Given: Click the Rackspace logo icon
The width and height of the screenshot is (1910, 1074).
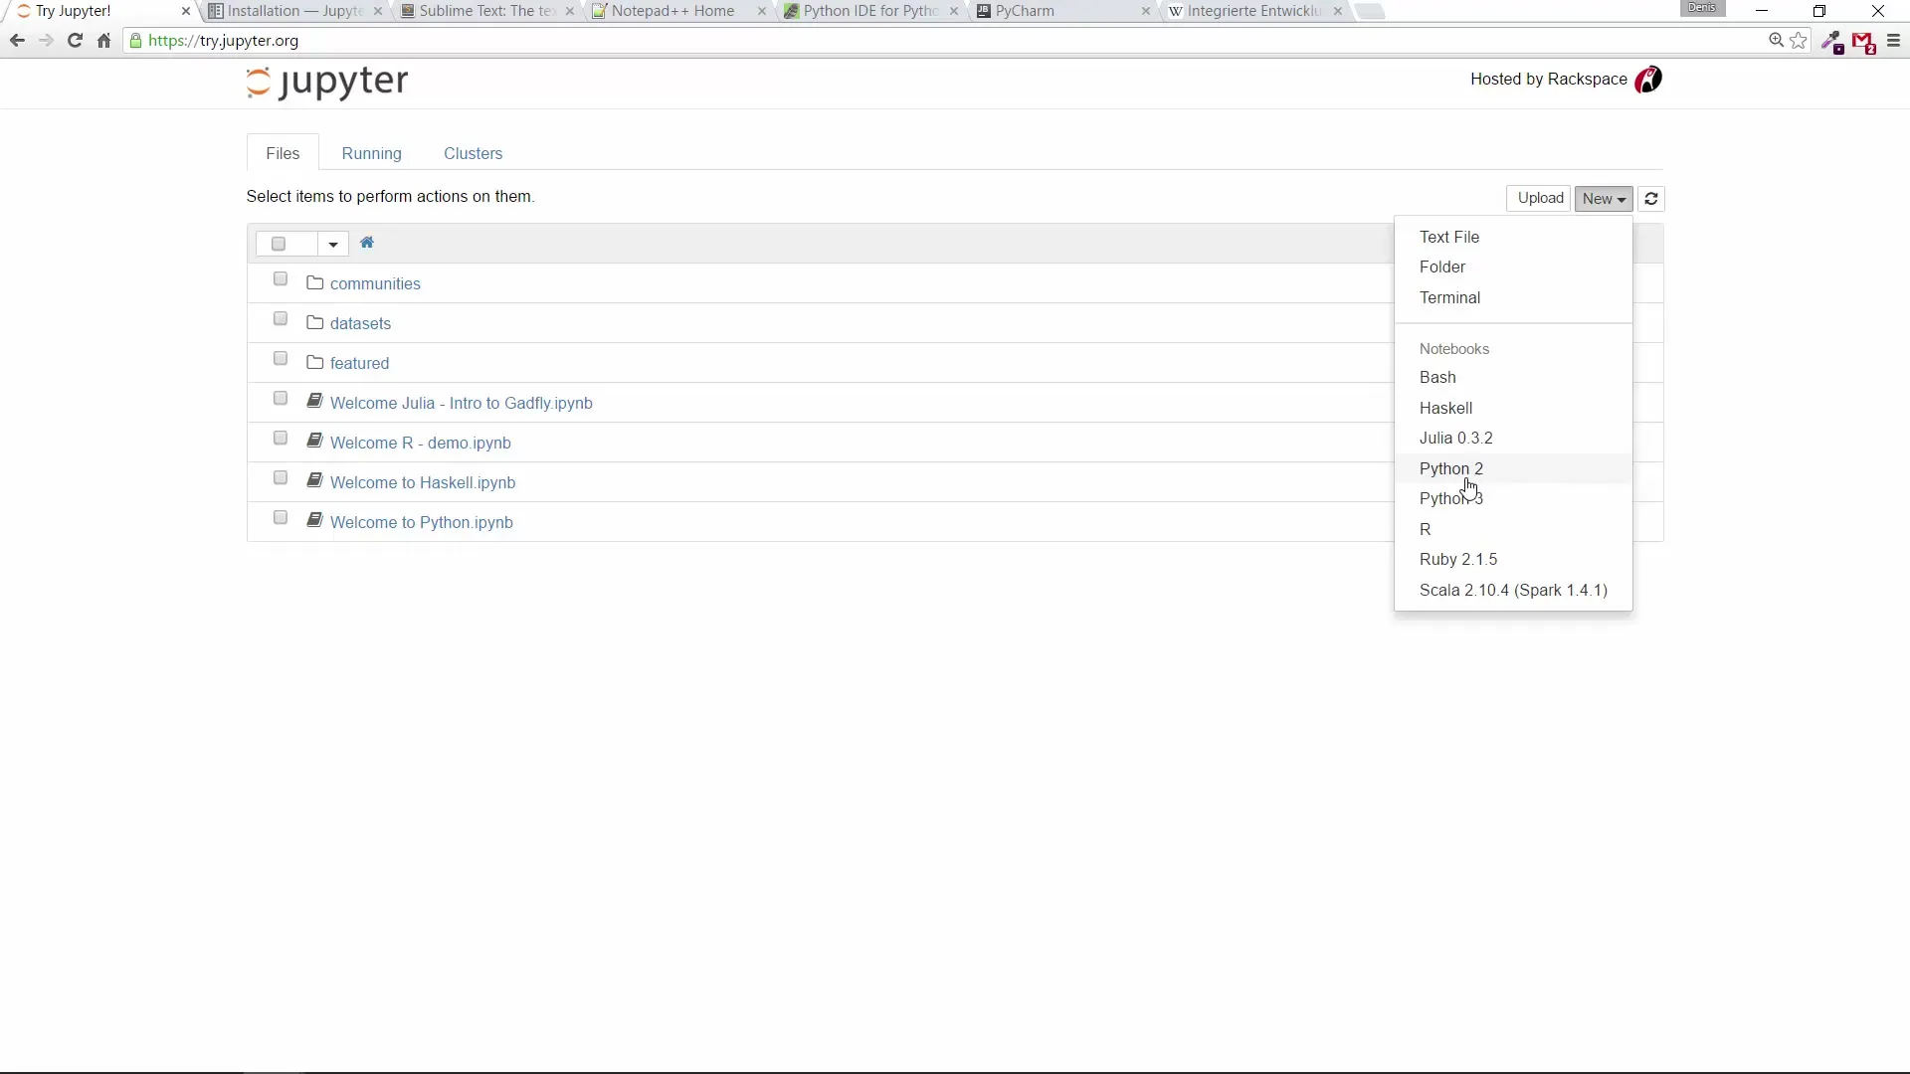Looking at the screenshot, I should click(x=1648, y=80).
